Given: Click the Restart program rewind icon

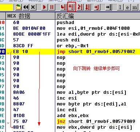Looking at the screenshot, I should (x=26, y=7).
